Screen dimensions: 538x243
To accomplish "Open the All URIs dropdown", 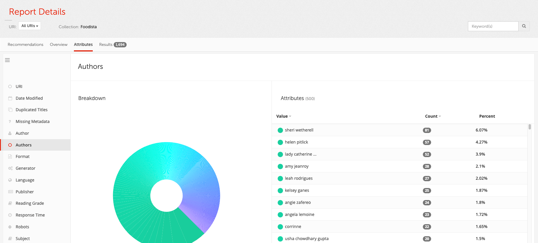I will (x=30, y=26).
